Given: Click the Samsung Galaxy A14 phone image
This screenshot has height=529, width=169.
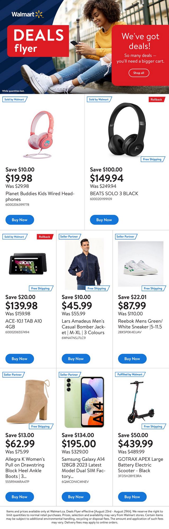Looking at the screenshot, I should 84,402.
